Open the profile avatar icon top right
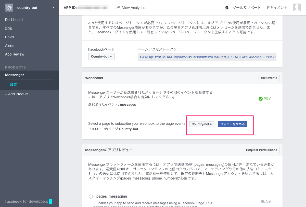The height and width of the screenshot is (207, 306). [297, 8]
